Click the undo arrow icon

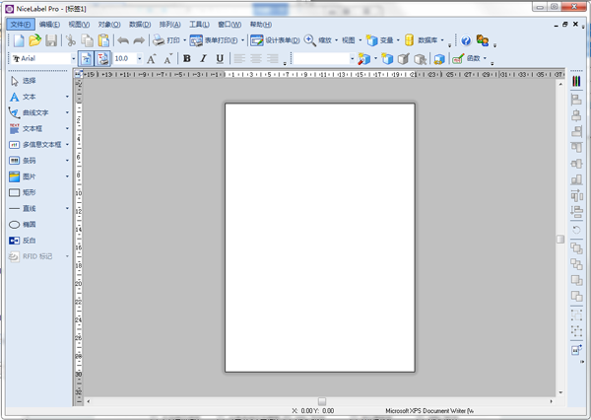(x=122, y=40)
